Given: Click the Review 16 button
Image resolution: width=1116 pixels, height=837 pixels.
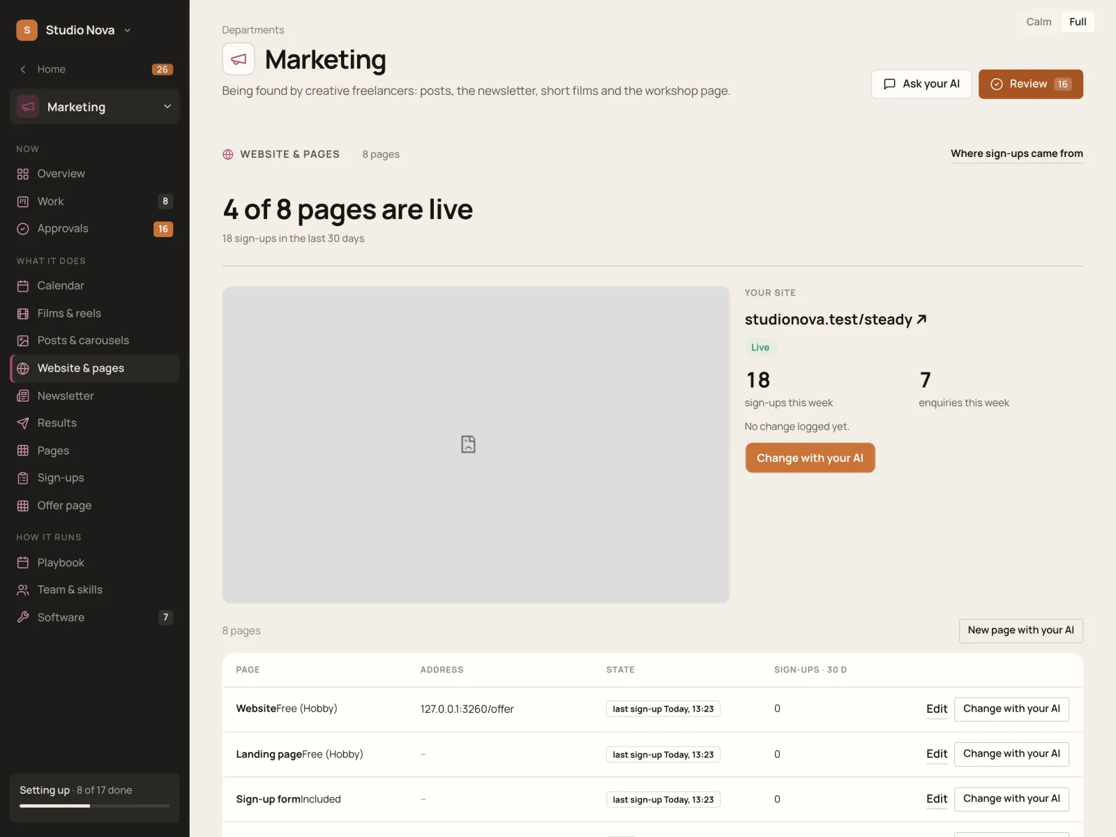Looking at the screenshot, I should click(1031, 84).
